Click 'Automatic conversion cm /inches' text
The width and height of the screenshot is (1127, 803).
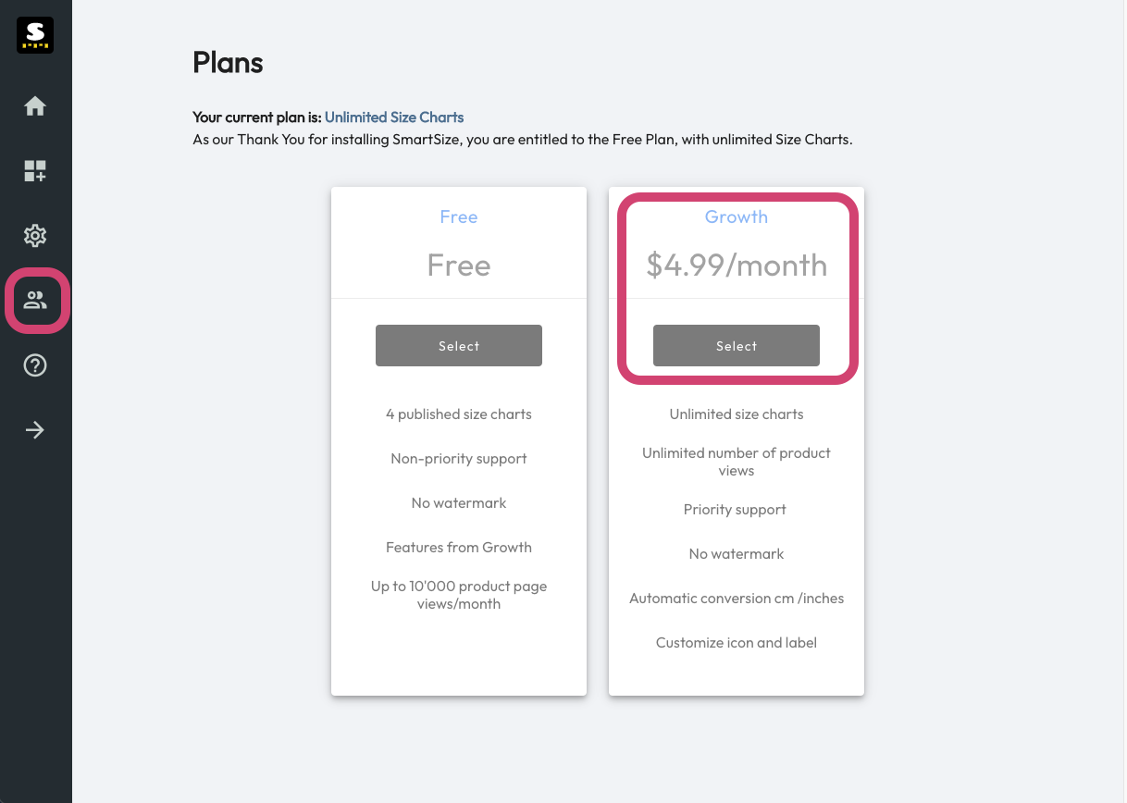tap(737, 599)
